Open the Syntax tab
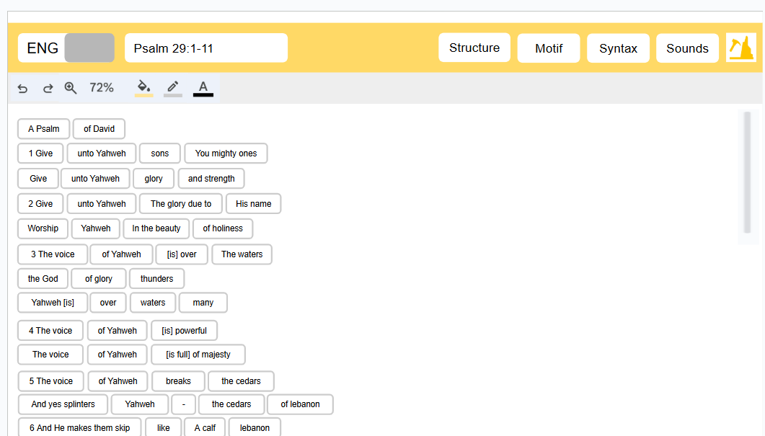 point(618,48)
